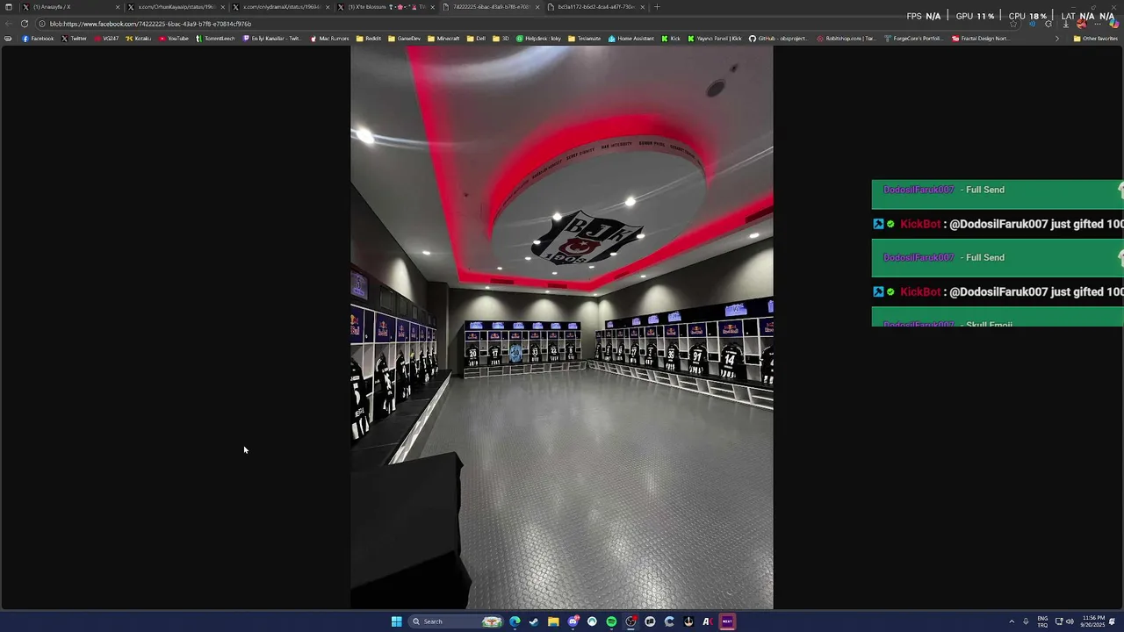Open the VG247 bookmark
Image resolution: width=1124 pixels, height=632 pixels.
(106, 39)
